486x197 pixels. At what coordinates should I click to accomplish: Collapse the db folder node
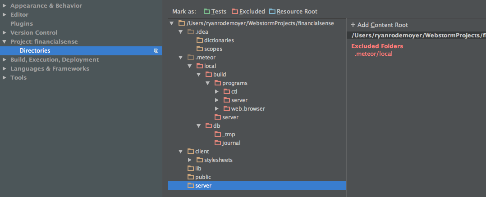(199, 126)
